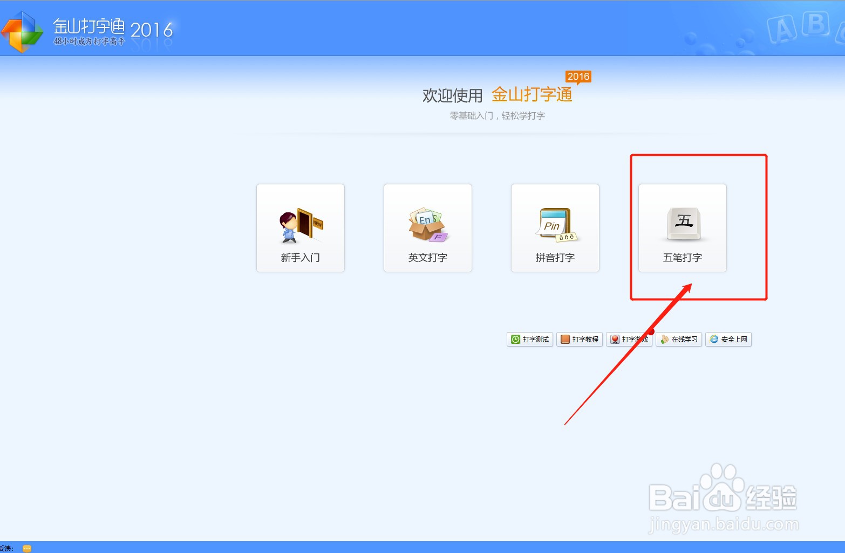Click the 金山打字通 2016 title text
845x553 pixels.
click(113, 27)
